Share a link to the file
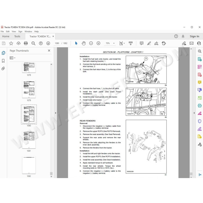The height and width of the screenshot is (203, 203). pyautogui.click(x=184, y=43)
